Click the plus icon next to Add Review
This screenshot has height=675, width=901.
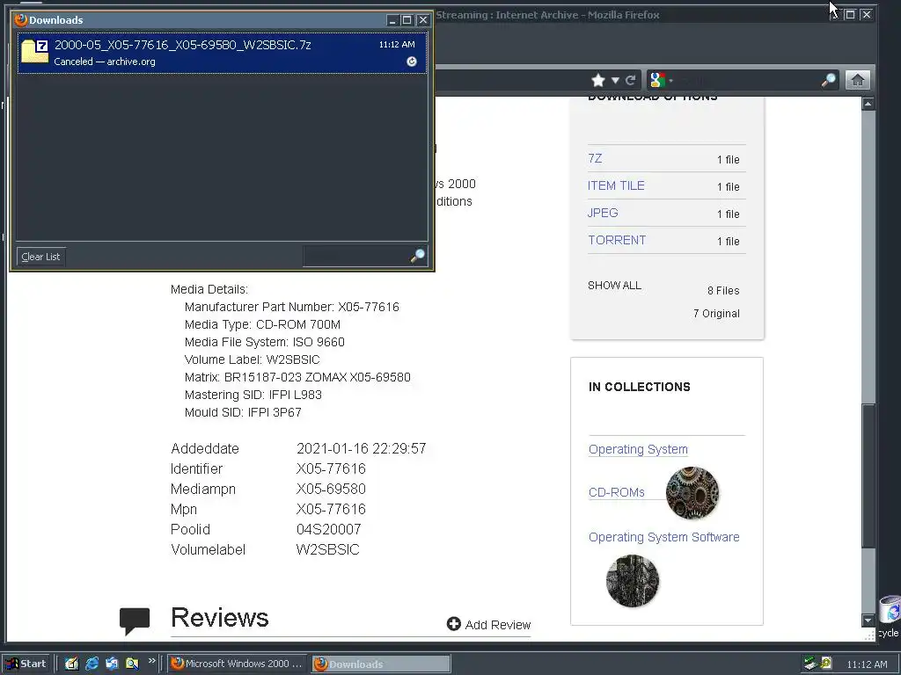coord(453,624)
